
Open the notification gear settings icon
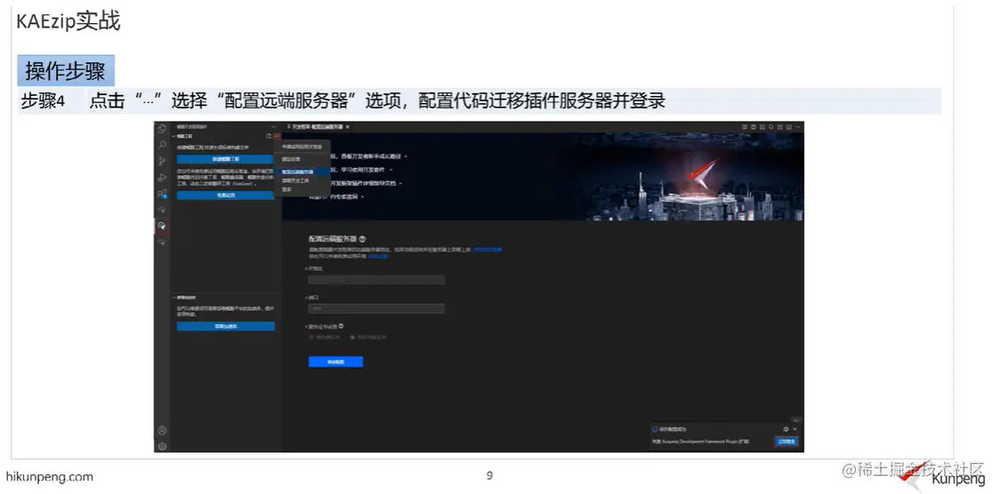(x=786, y=429)
